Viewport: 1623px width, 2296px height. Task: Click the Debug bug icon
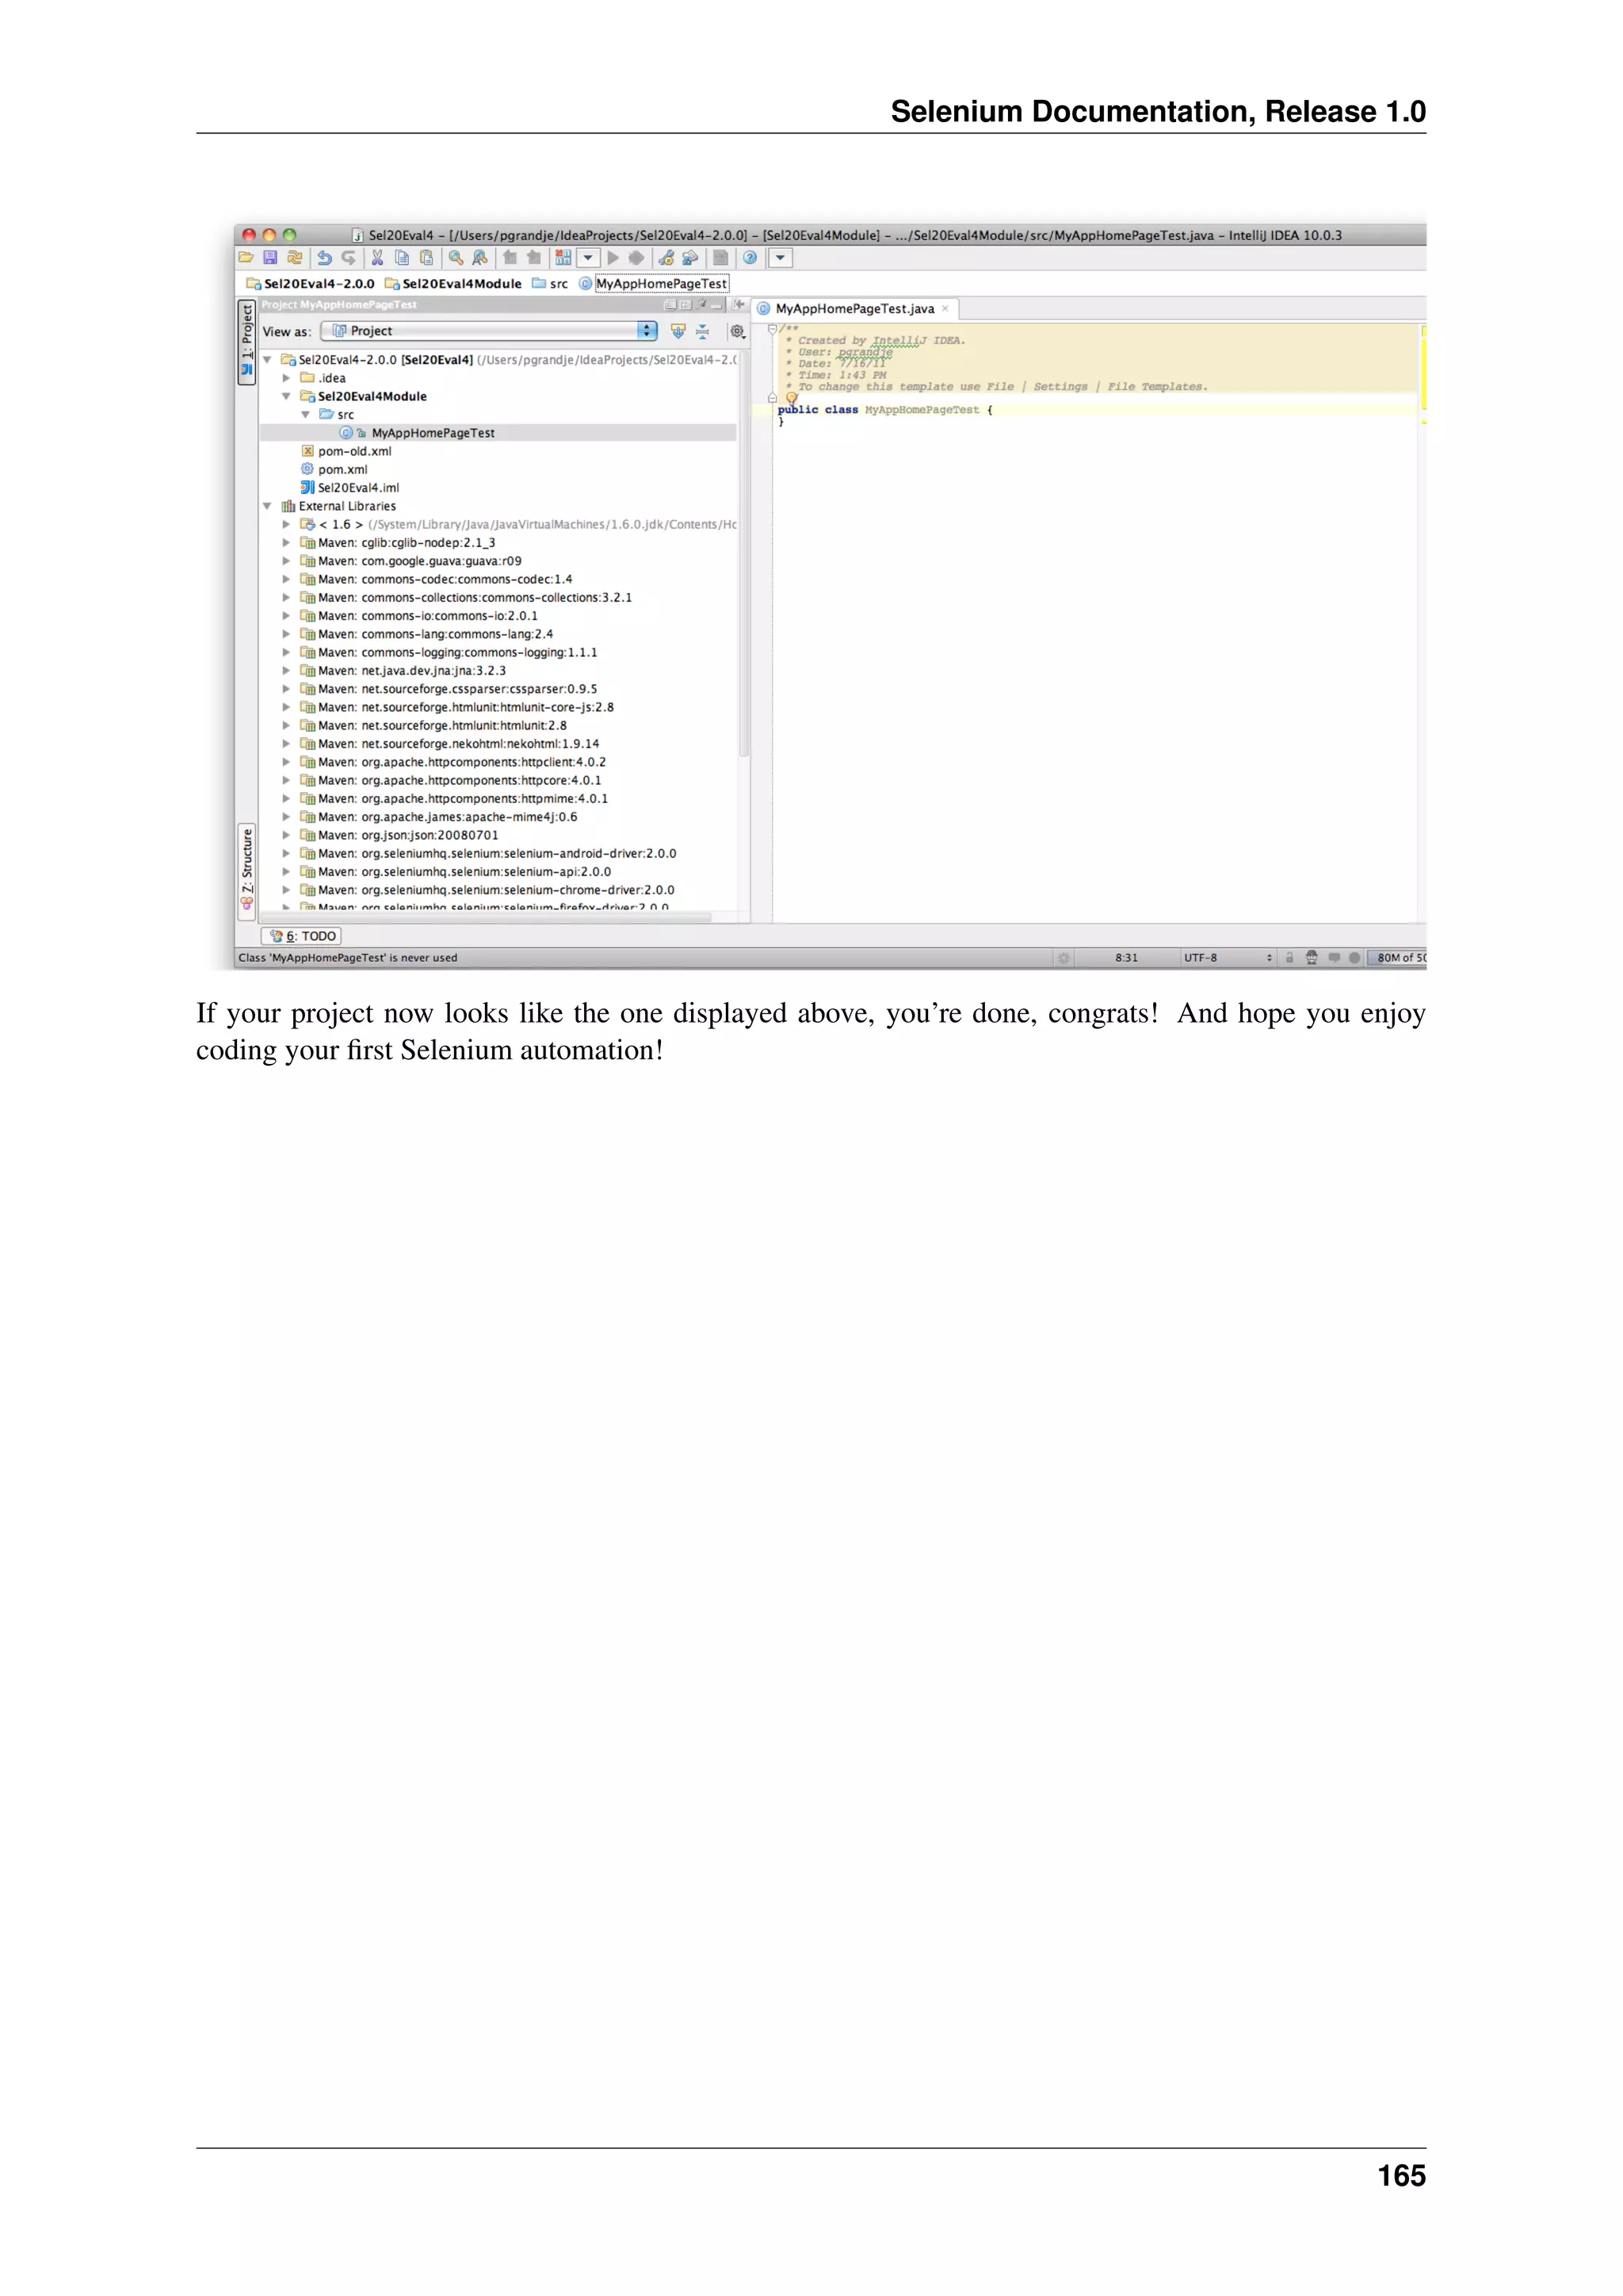coord(636,258)
